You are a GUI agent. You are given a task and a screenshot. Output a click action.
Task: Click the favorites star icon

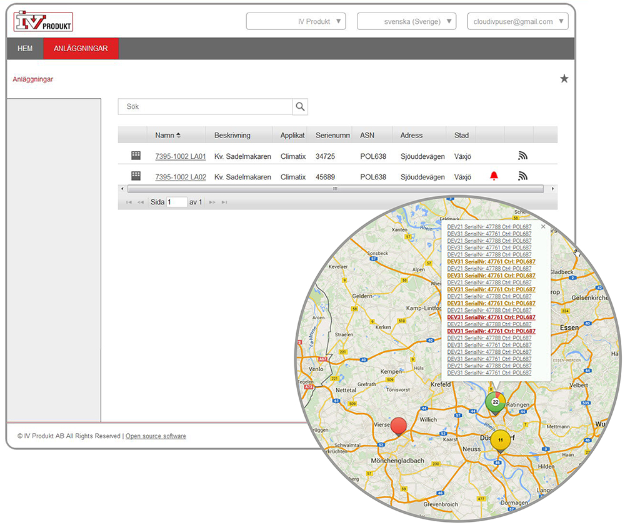pos(564,79)
